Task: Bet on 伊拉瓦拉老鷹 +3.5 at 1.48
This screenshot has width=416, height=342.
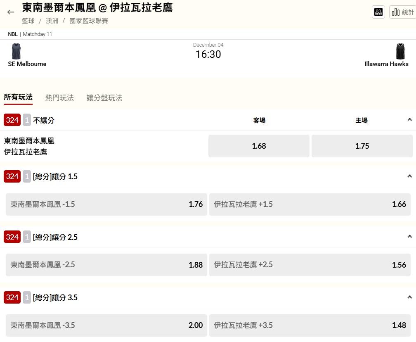Action: tap(310, 325)
